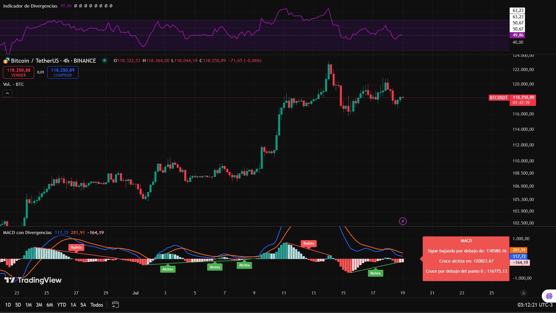
Task: Click the current price label 118.250,89 on the scale
Action: (x=523, y=97)
